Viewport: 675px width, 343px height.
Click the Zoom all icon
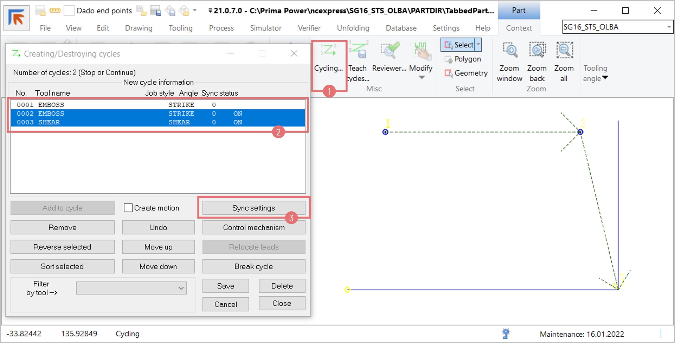(x=564, y=50)
